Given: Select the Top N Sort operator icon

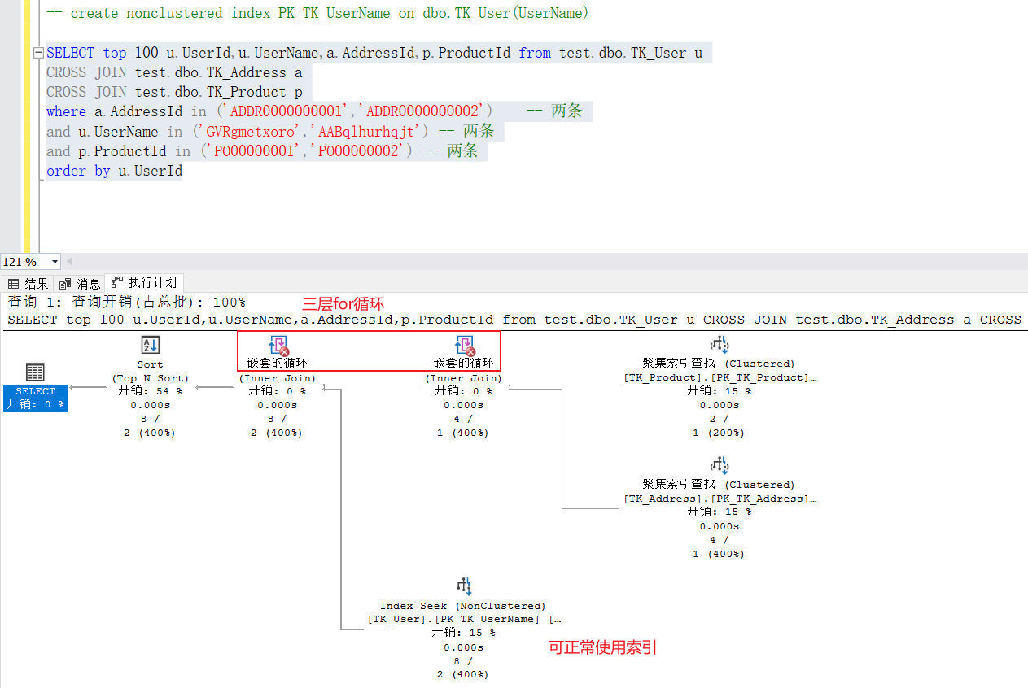Looking at the screenshot, I should (x=150, y=345).
